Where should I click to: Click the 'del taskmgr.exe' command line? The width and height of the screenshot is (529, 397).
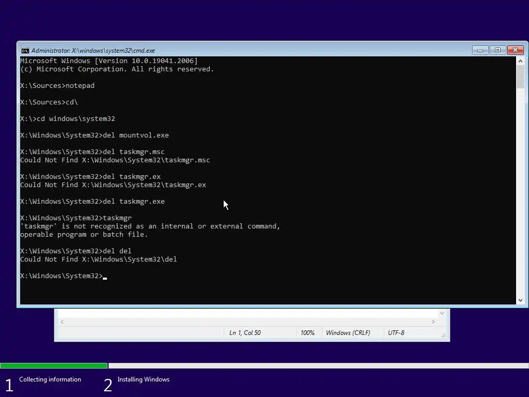click(x=92, y=202)
